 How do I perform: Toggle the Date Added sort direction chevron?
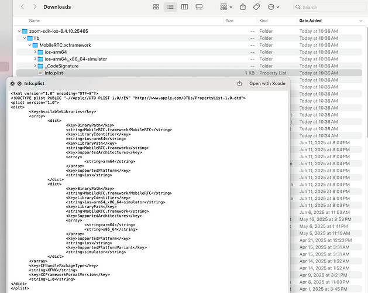pyautogui.click(x=361, y=21)
